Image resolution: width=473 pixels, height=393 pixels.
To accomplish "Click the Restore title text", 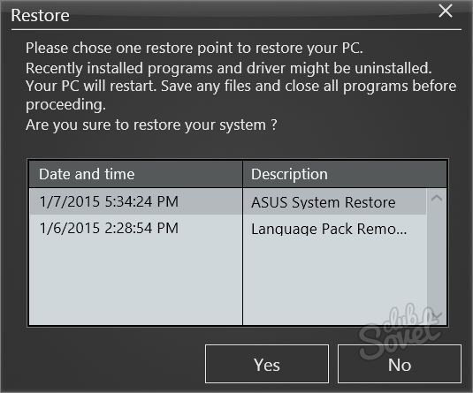I will [x=40, y=15].
